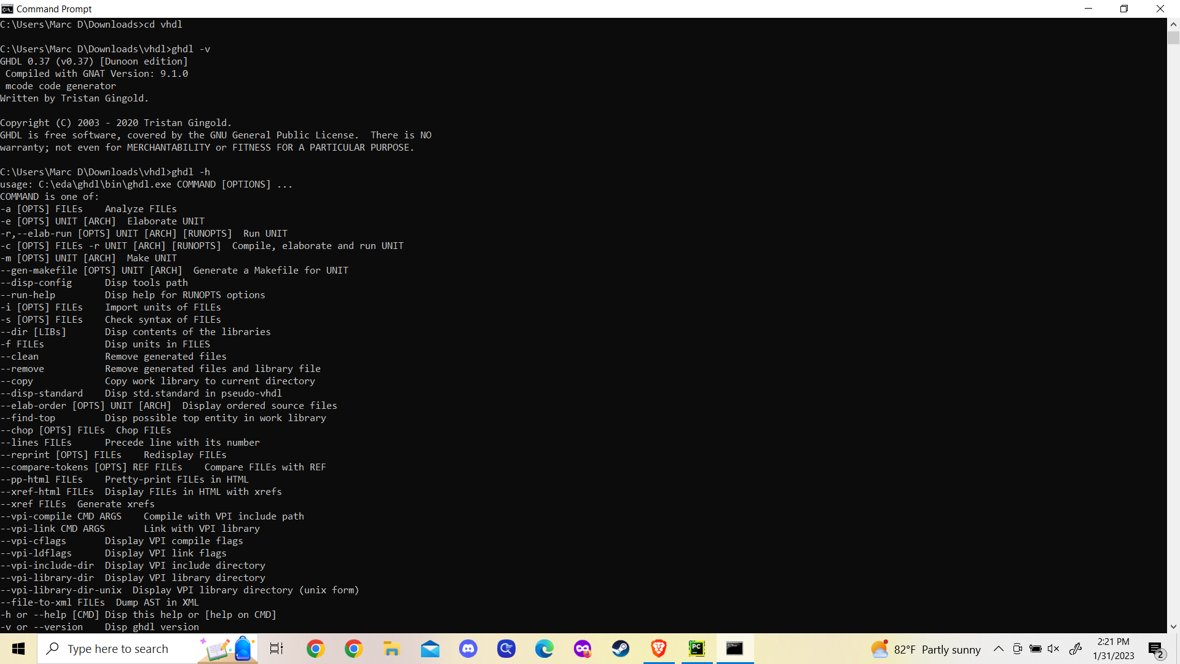Open Microsoft Edge
Screen dimensions: 1180x664
pyautogui.click(x=545, y=649)
